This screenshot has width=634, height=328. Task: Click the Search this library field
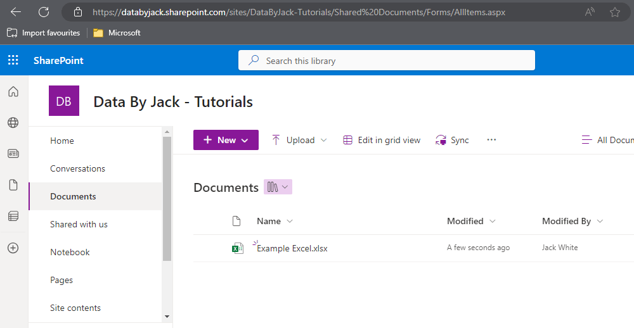[387, 61]
